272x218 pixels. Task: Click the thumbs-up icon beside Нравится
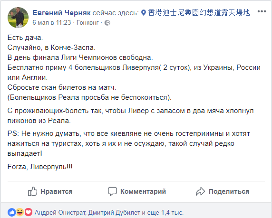33,191
